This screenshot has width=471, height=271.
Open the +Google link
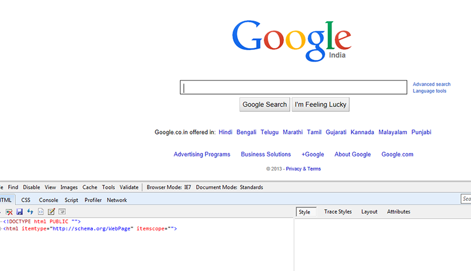tap(313, 155)
